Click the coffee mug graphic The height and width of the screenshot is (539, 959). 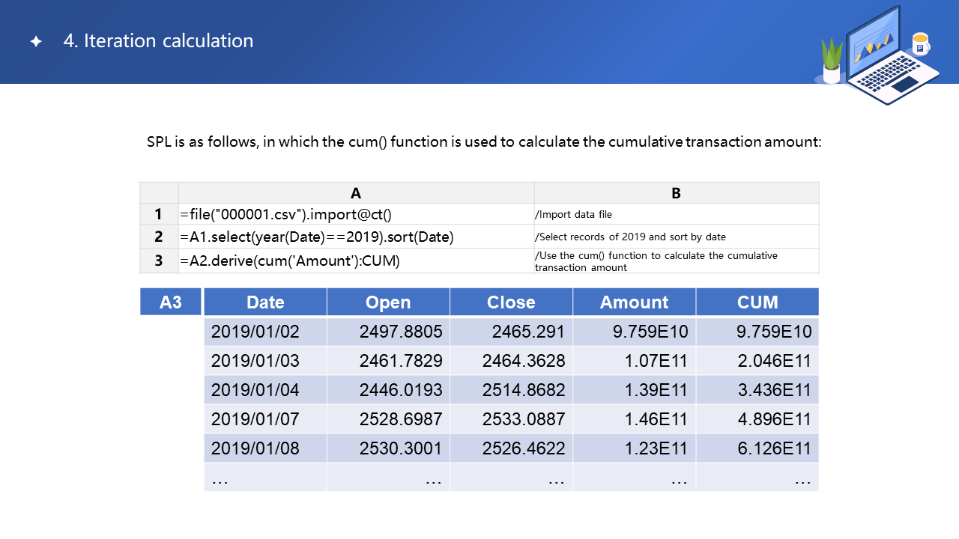pyautogui.click(x=920, y=44)
